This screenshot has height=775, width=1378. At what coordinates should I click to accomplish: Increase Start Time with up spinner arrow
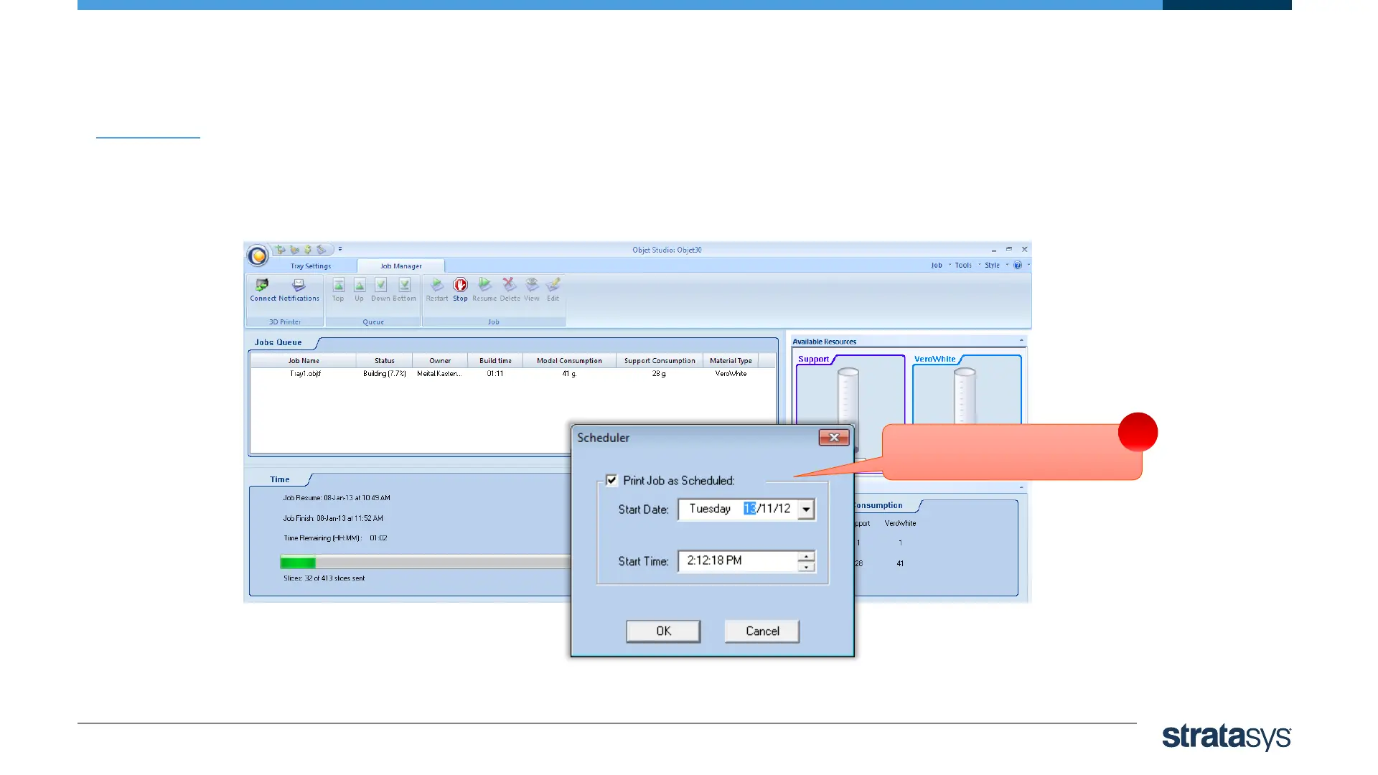pyautogui.click(x=807, y=556)
